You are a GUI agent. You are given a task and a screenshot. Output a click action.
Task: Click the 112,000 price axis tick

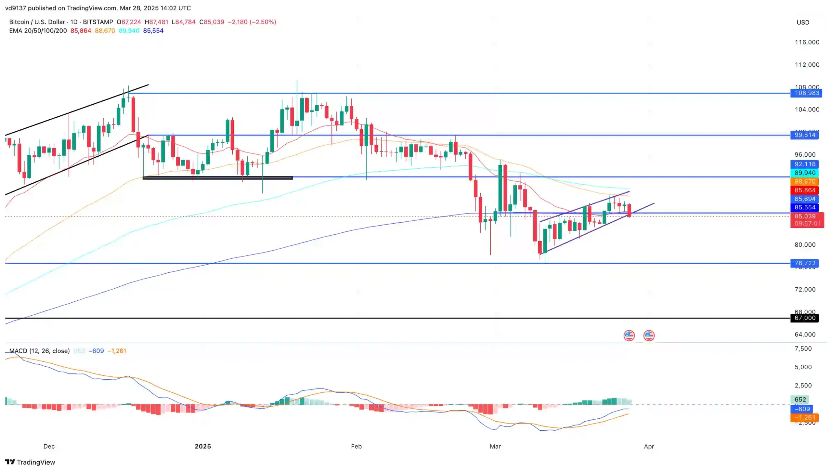(807, 65)
